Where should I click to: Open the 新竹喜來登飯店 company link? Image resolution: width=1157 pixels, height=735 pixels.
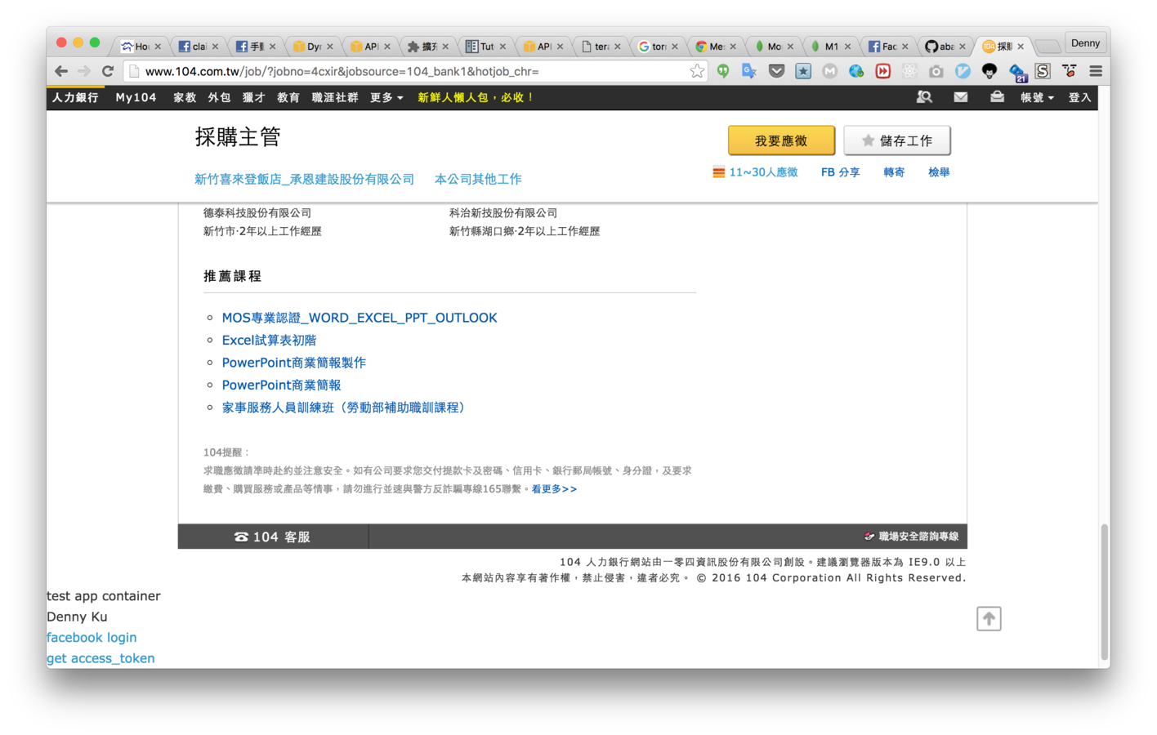pos(304,179)
